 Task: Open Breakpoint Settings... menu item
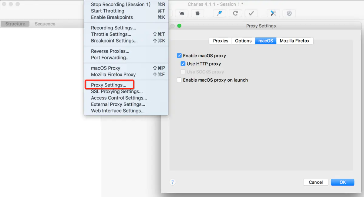(x=126, y=41)
